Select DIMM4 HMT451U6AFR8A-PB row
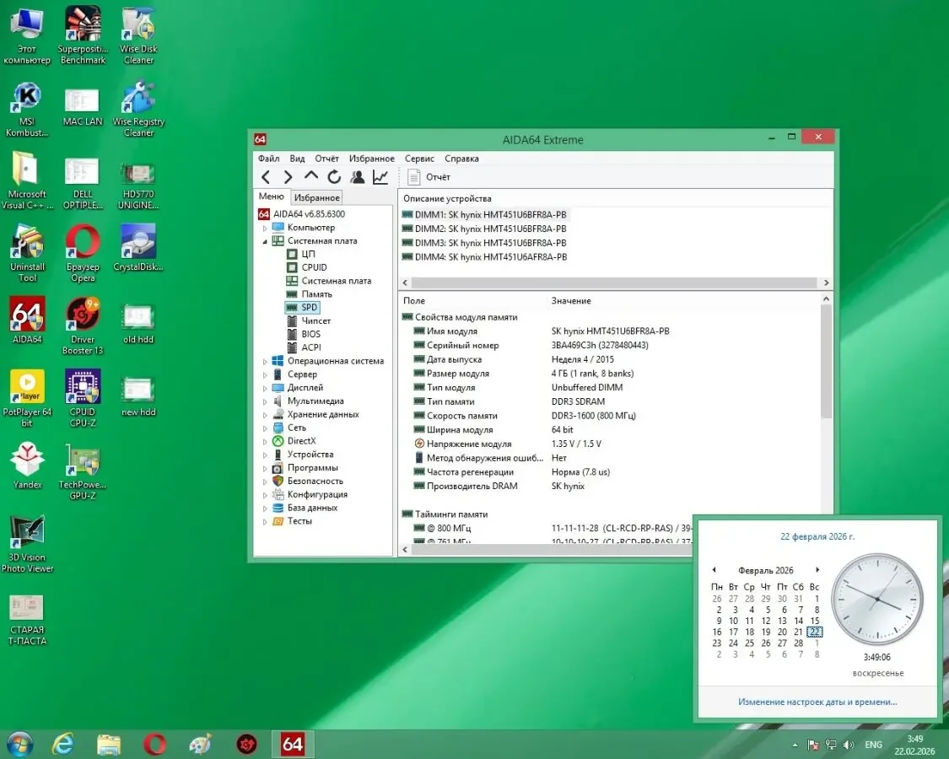This screenshot has height=759, width=949. click(x=484, y=256)
